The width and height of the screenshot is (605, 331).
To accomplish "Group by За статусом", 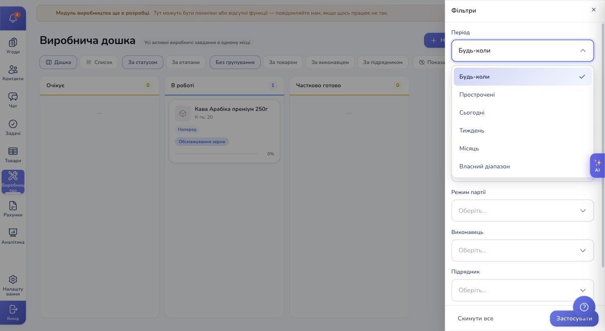I will pyautogui.click(x=143, y=62).
